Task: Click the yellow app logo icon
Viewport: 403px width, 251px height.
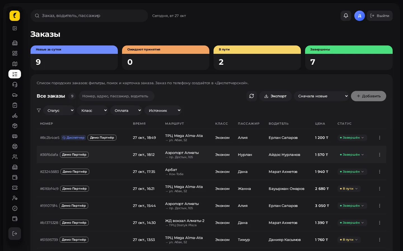Action: click(x=15, y=16)
